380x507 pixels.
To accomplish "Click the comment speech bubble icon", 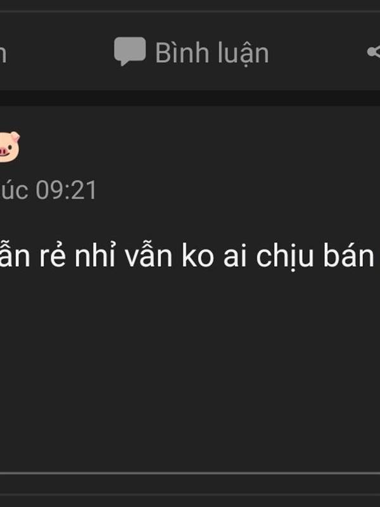I will click(130, 51).
